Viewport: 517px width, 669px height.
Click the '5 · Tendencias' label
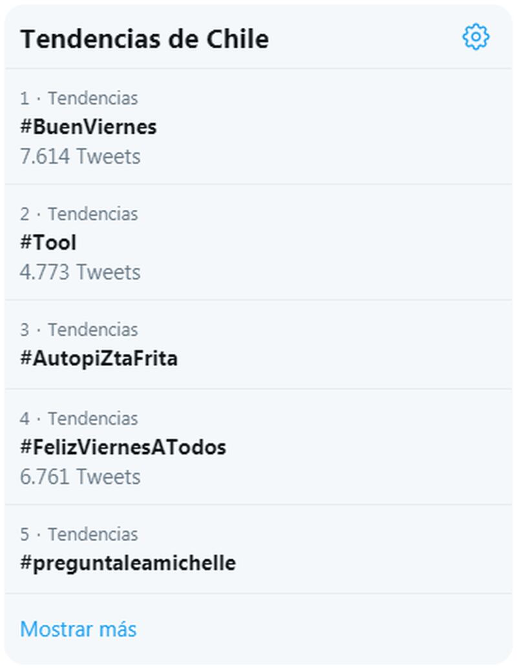(79, 534)
